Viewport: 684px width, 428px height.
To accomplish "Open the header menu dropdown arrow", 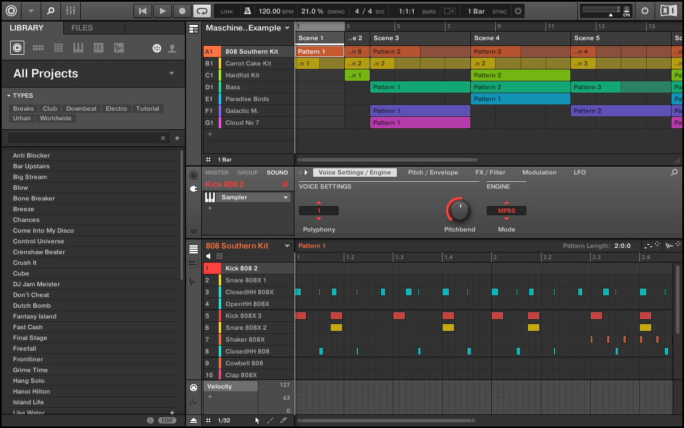I will 31,11.
